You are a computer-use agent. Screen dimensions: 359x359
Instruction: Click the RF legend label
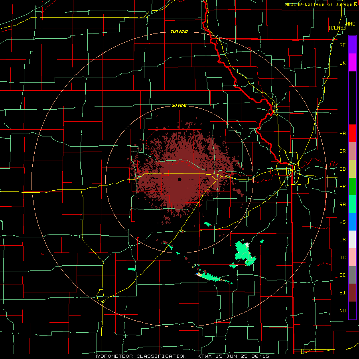tap(343, 45)
